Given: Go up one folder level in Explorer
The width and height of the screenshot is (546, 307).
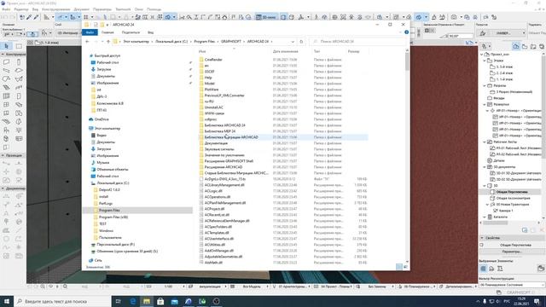Looking at the screenshot, I should pyautogui.click(x=108, y=42).
